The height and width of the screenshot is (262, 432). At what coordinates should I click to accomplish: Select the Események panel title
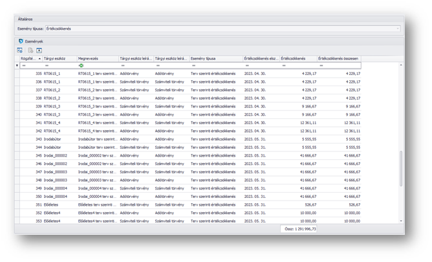coord(34,41)
